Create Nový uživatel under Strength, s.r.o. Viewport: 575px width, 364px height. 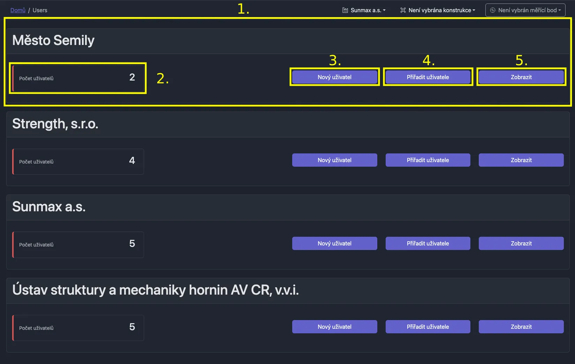click(x=334, y=160)
